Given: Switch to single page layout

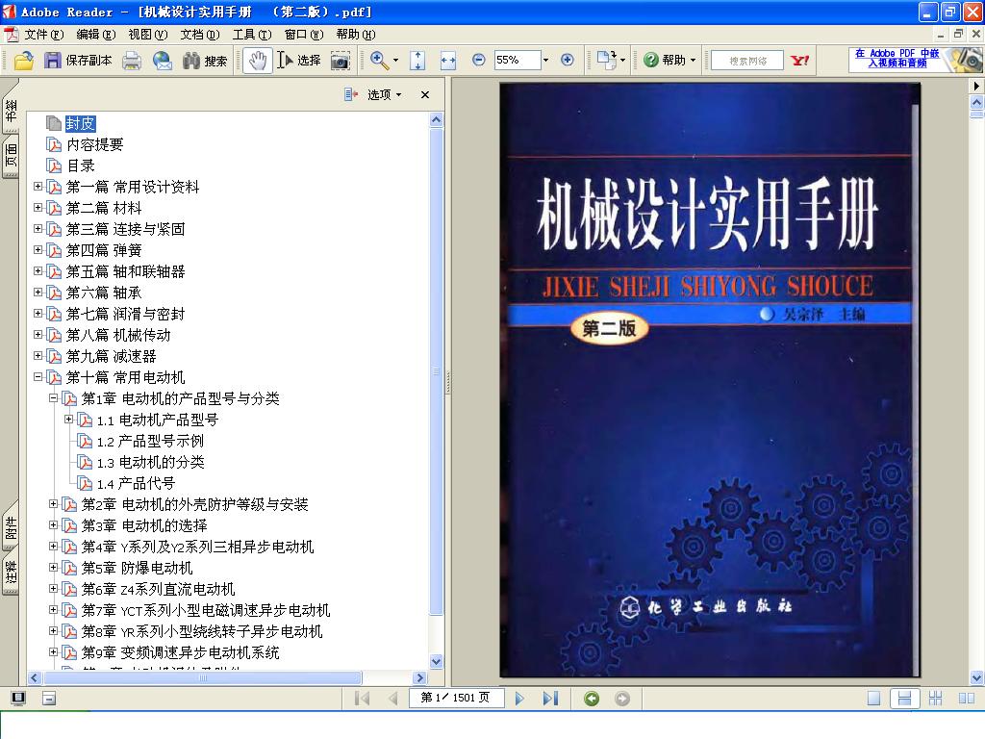Looking at the screenshot, I should point(873,699).
